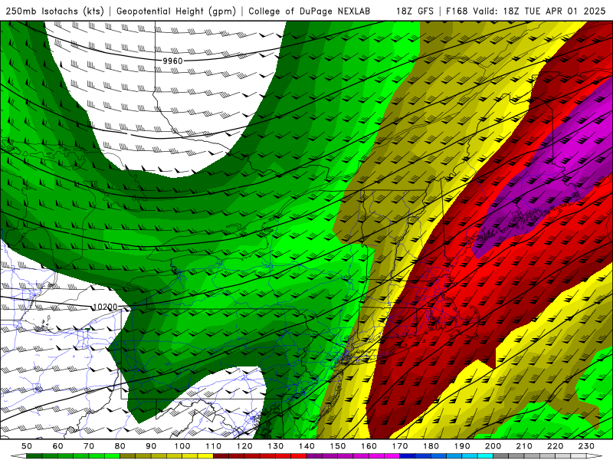Click the '80' value on the color scale

point(120,446)
